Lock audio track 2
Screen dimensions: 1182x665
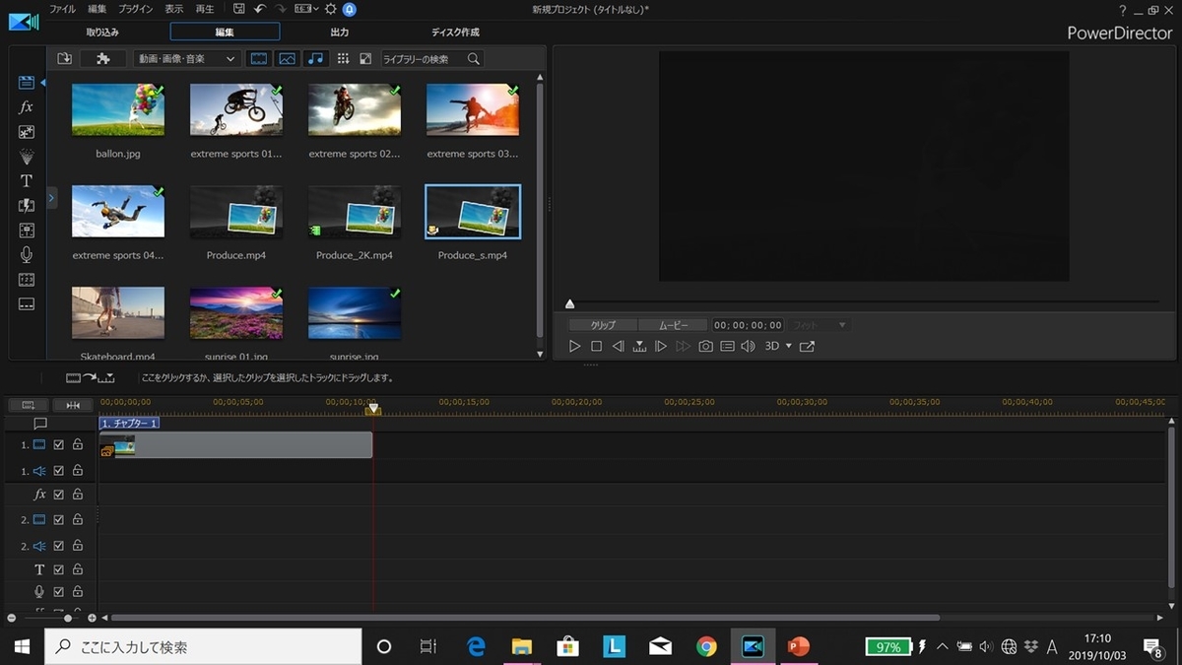[78, 546]
